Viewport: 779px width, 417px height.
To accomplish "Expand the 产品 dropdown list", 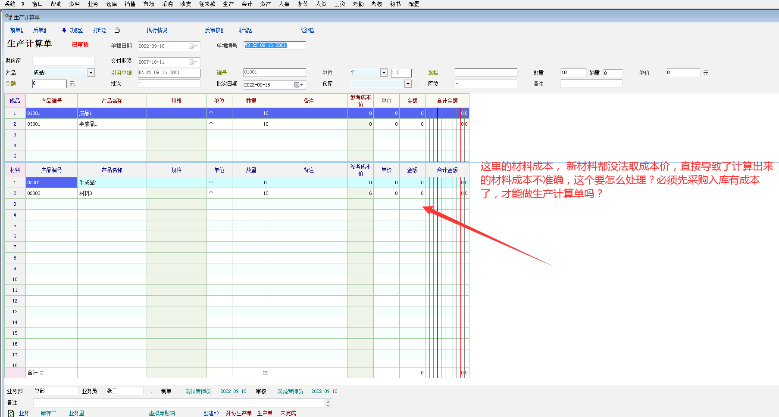I will point(91,73).
